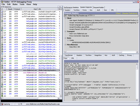140x106 pixels.
Task: Click the [Header Definitions] link
Action: pyautogui.click(x=130, y=13)
